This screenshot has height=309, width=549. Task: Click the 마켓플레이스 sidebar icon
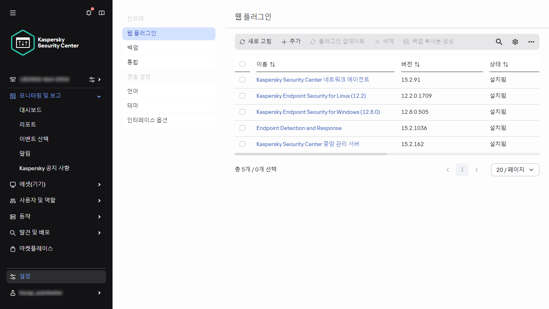point(12,249)
